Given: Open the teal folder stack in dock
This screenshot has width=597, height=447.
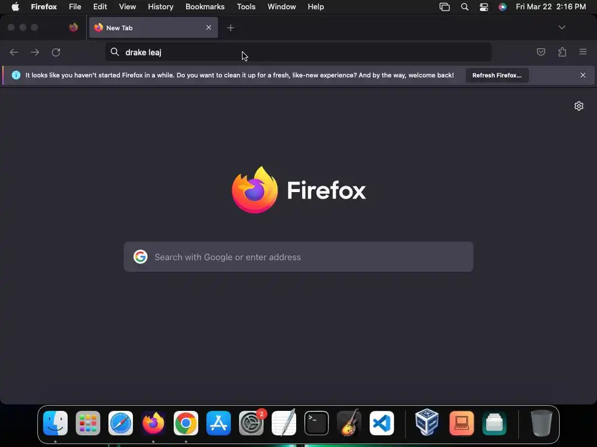Looking at the screenshot, I should [494, 423].
